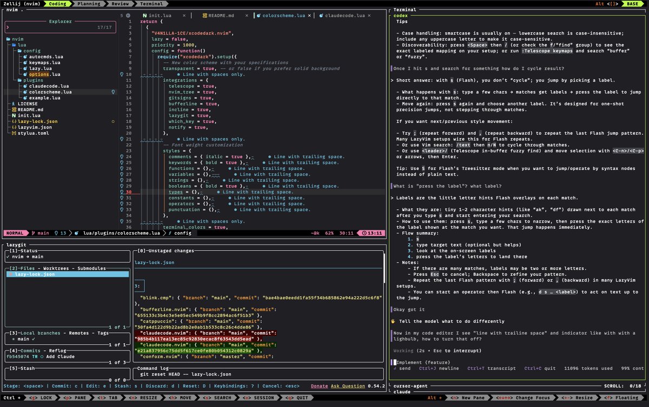
Task: Click the Lua file icon of keymaps.lua
Action: click(x=25, y=63)
